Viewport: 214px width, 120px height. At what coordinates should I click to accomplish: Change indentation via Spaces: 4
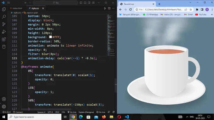coord(41,112)
